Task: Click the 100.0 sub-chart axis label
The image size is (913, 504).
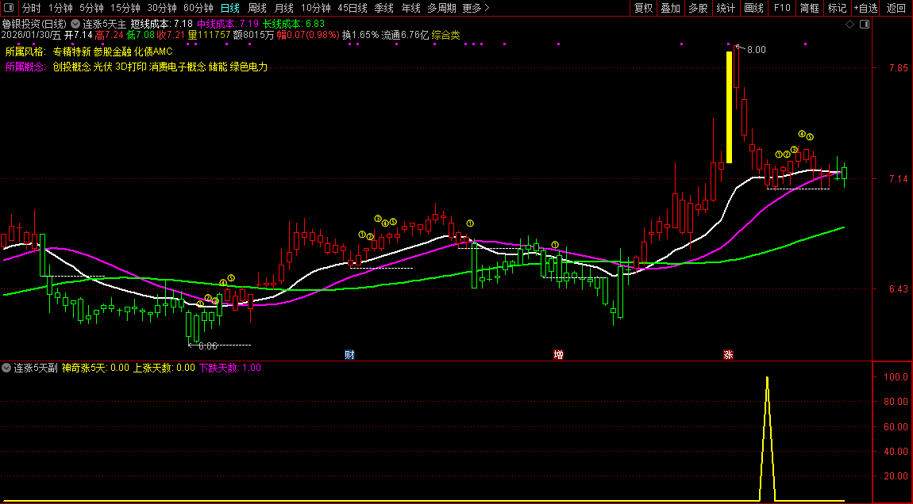Action: click(896, 377)
